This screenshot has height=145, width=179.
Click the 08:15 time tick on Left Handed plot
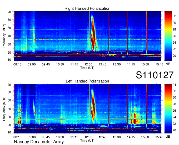coord(17,137)
